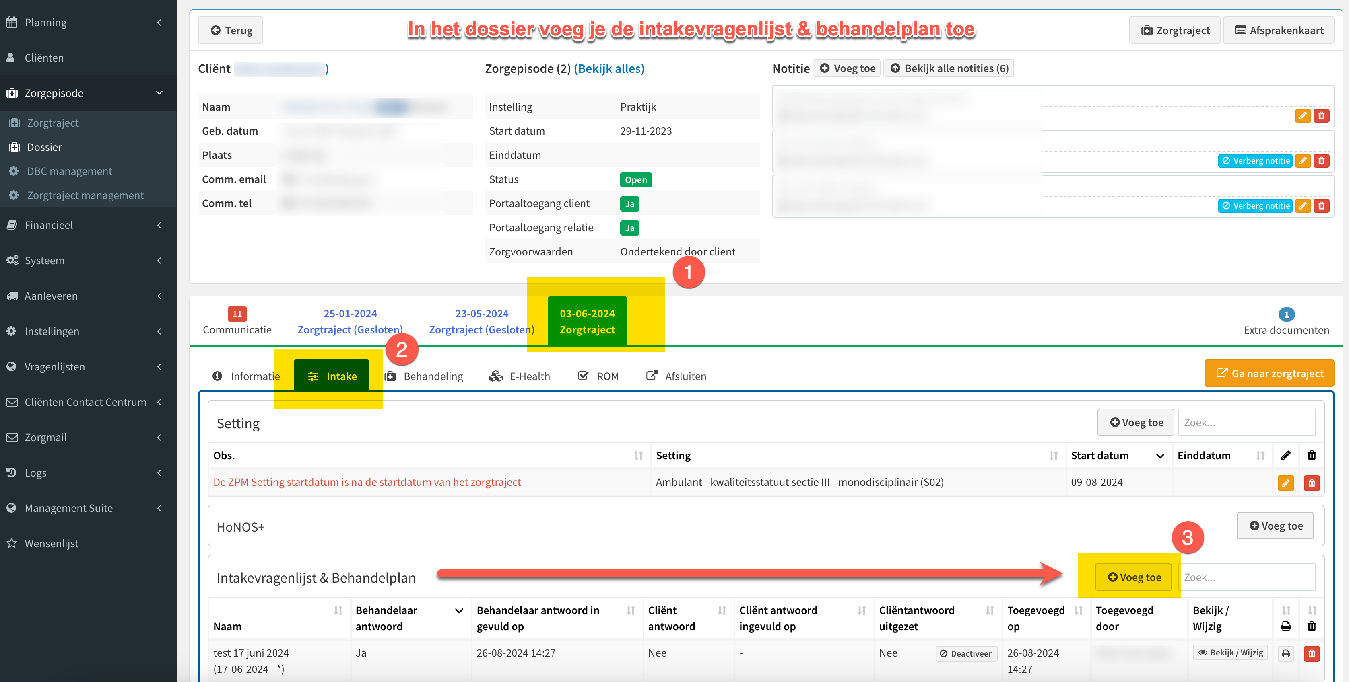The image size is (1349, 682).
Task: Select the 03-06-2024 Zorgtraject tab
Action: 587,321
